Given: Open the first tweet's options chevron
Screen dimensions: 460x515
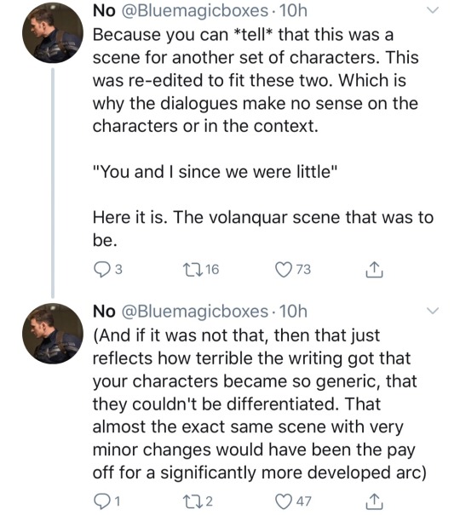Looking at the screenshot, I should coord(433,10).
